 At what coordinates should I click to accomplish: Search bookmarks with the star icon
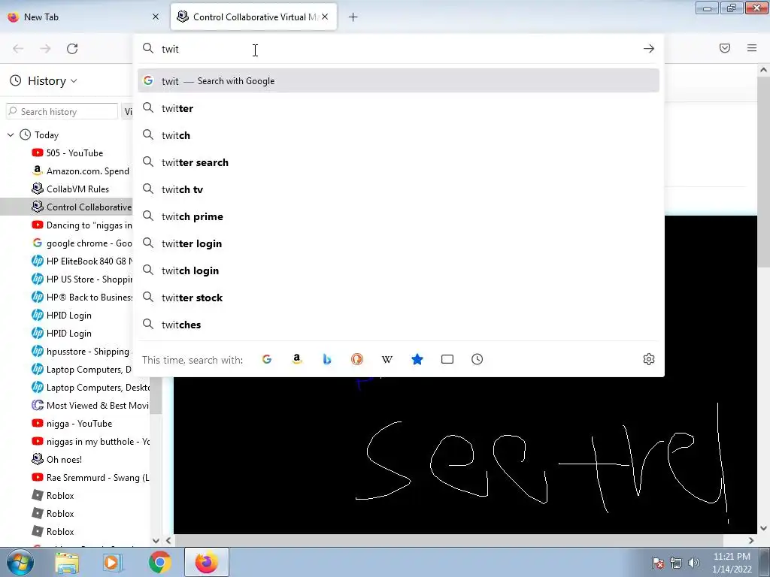click(x=417, y=360)
